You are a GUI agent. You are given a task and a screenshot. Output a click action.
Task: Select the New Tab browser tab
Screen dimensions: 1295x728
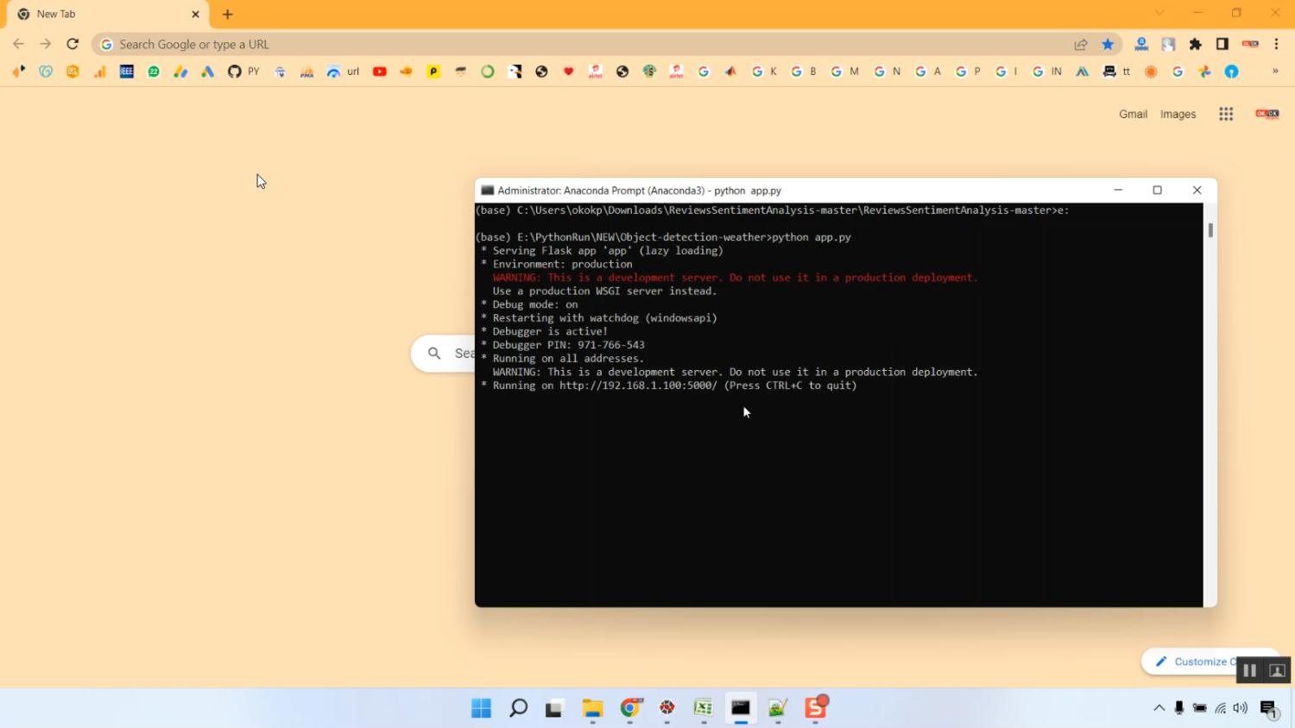[104, 14]
